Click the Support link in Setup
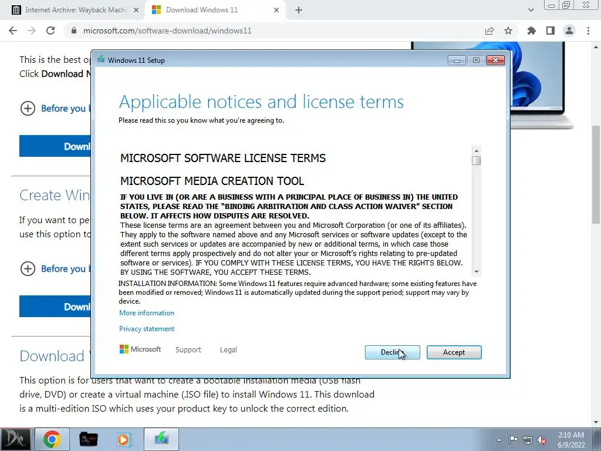 pos(188,350)
